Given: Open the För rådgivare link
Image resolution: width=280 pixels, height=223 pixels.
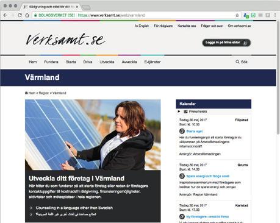Looking at the screenshot, I should point(163,26).
